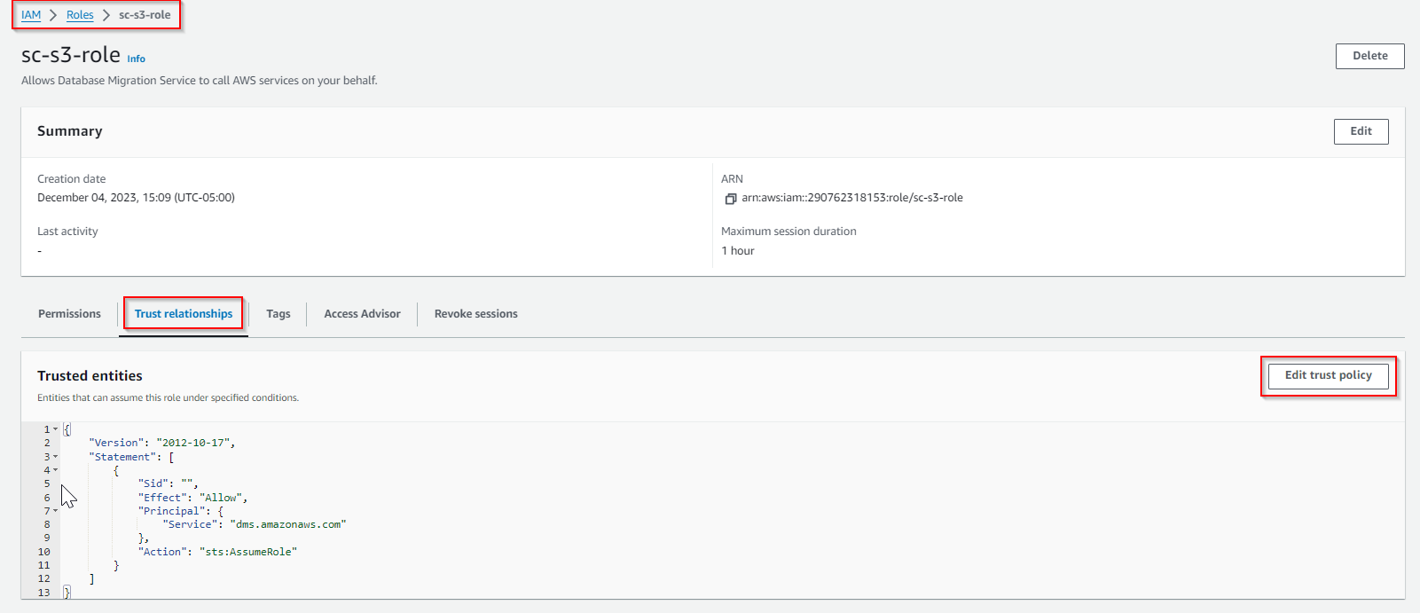1420x613 pixels.
Task: Click the role description mentioning Database Migration Service
Action: [x=200, y=81]
